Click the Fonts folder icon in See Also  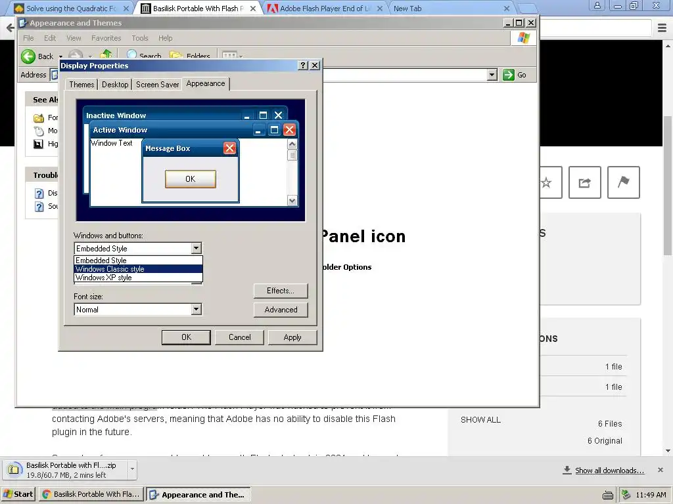[39, 118]
